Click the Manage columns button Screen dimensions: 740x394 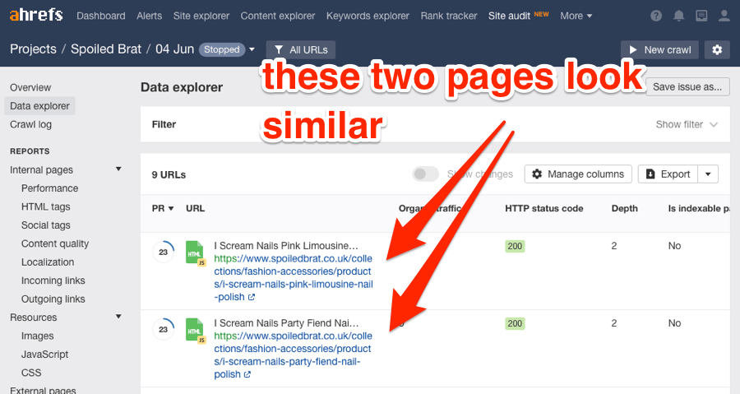578,174
